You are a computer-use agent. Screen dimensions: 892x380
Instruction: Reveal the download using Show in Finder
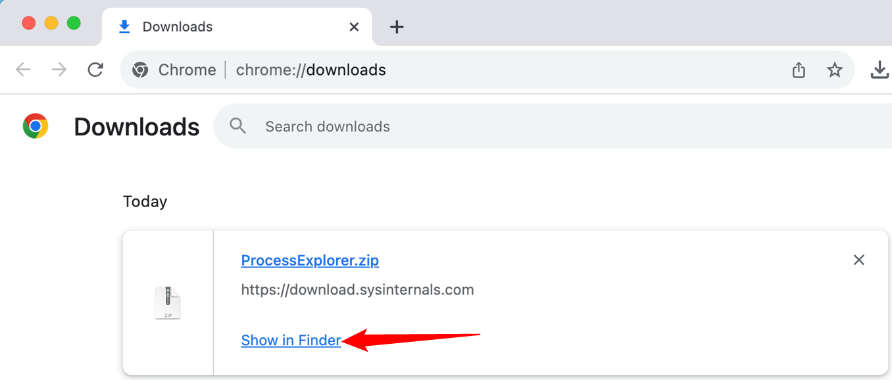(290, 340)
